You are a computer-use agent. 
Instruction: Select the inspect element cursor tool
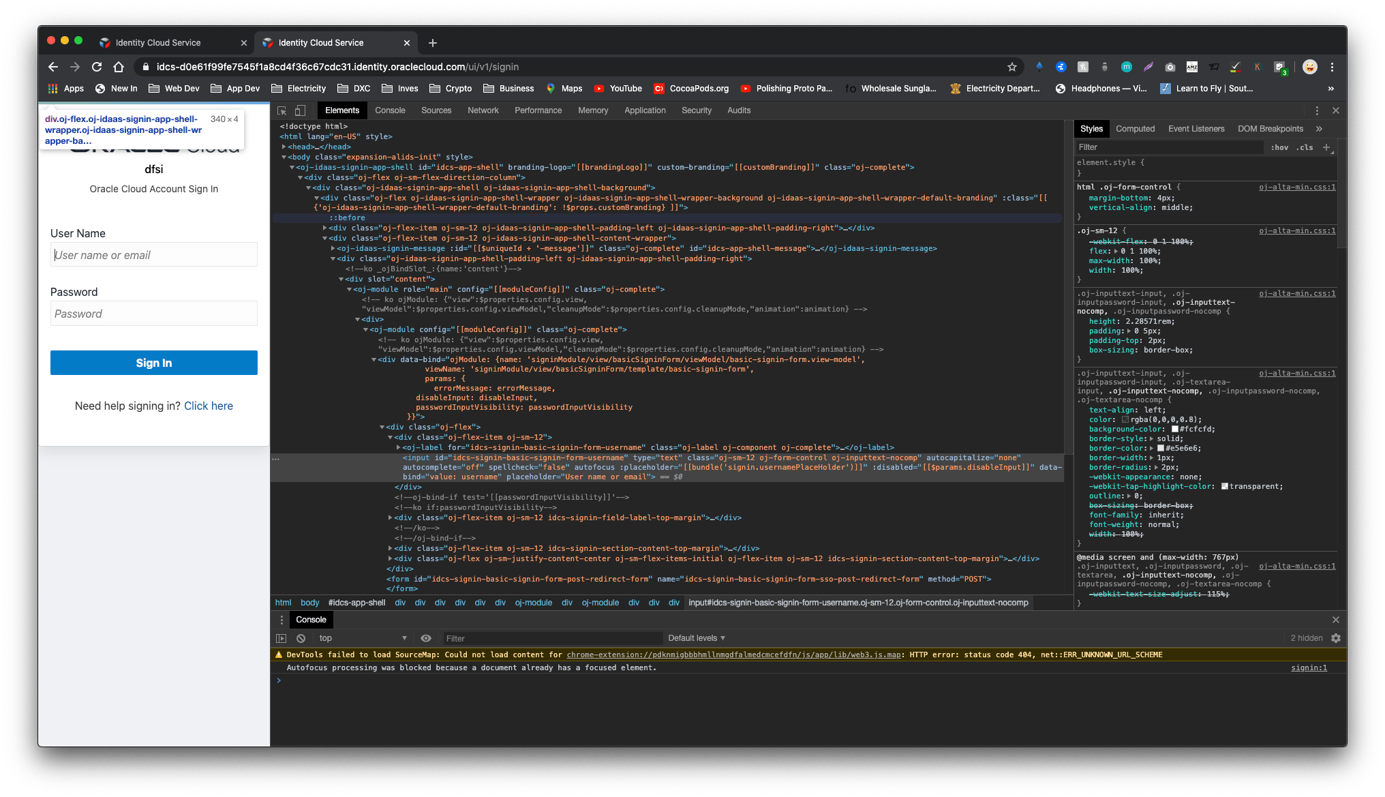(281, 110)
